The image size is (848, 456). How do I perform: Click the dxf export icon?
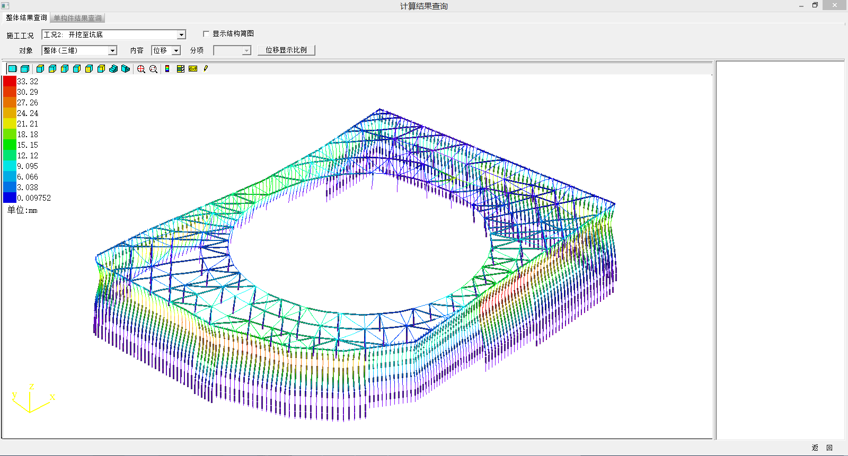[x=193, y=69]
